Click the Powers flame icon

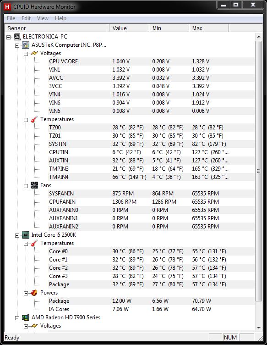point(34,293)
